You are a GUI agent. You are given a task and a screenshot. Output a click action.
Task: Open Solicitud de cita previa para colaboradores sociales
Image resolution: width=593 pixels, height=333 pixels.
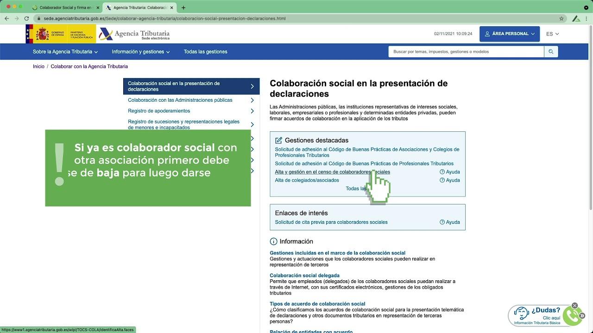[x=330, y=222]
